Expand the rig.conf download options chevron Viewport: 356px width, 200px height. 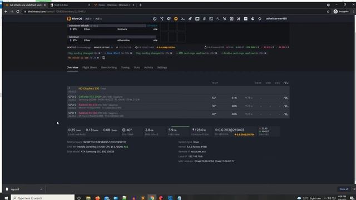(41, 189)
